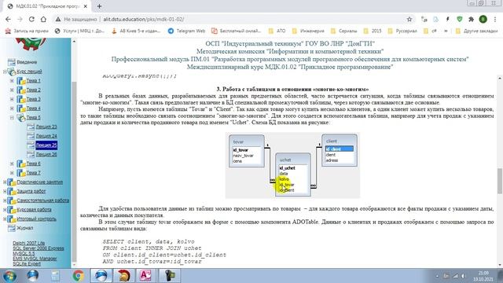Expand the Тема 7 node

tap(12, 173)
